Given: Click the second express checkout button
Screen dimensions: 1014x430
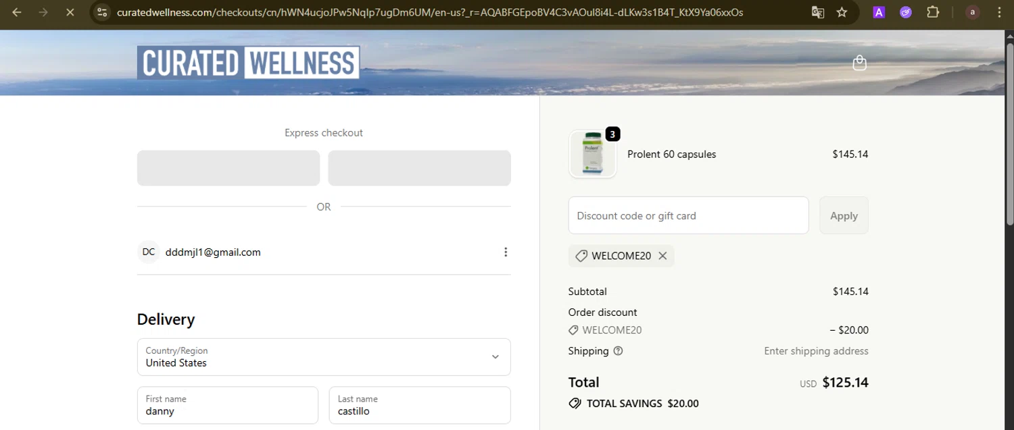Looking at the screenshot, I should point(419,168).
